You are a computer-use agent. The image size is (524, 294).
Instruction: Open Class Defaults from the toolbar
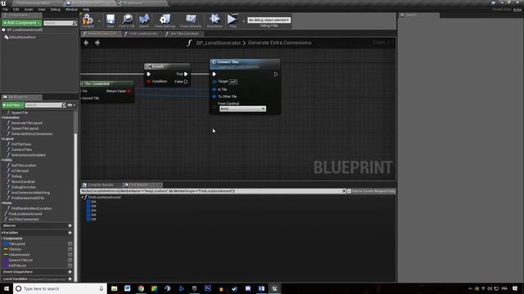[x=191, y=20]
